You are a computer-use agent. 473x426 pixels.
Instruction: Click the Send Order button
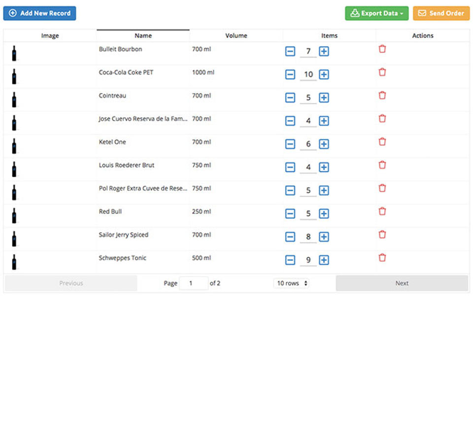coord(441,13)
